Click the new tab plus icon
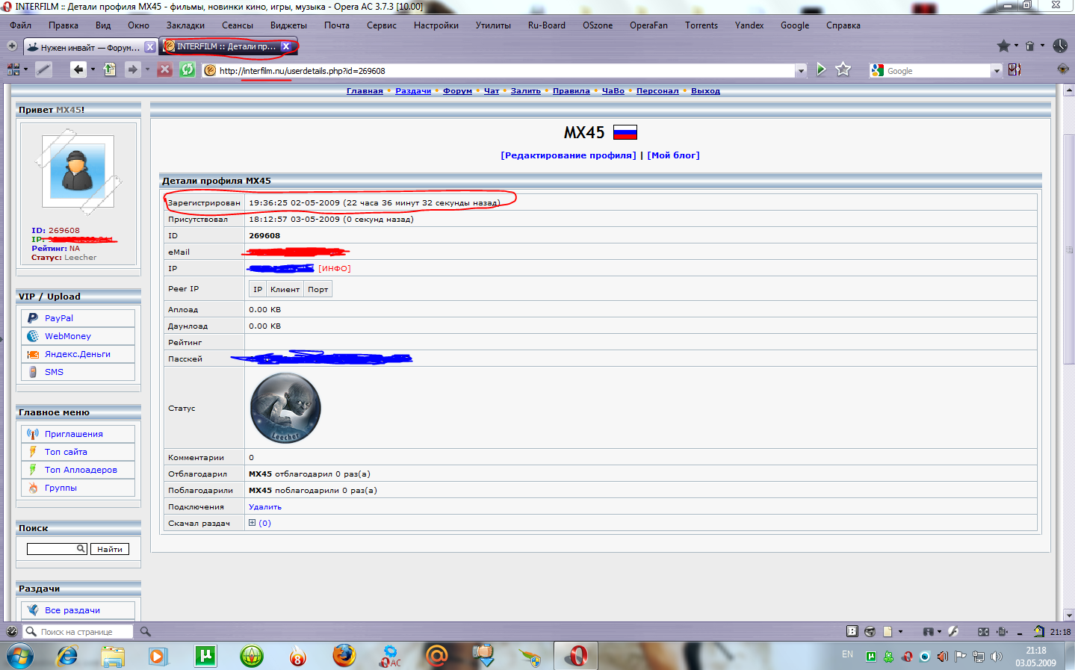Screen dimensions: 1075x670 (12, 46)
